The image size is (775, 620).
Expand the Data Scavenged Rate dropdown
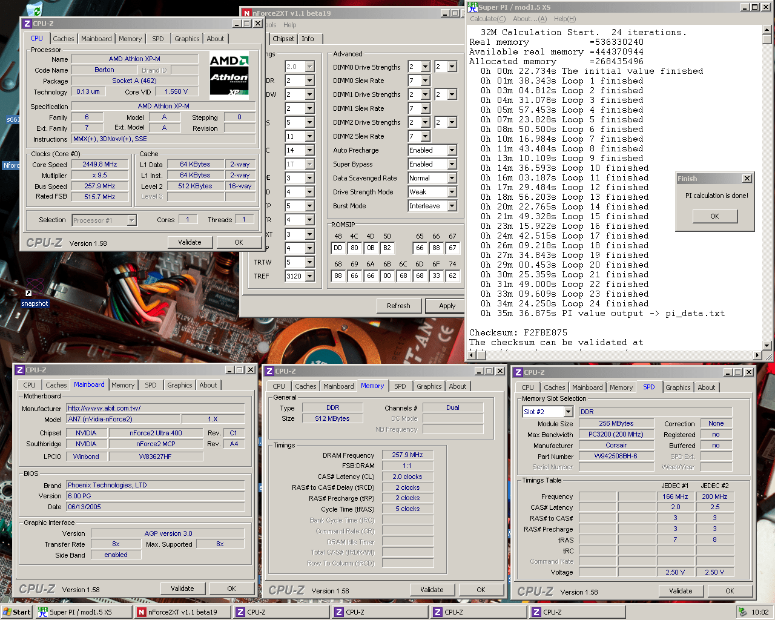pos(452,178)
